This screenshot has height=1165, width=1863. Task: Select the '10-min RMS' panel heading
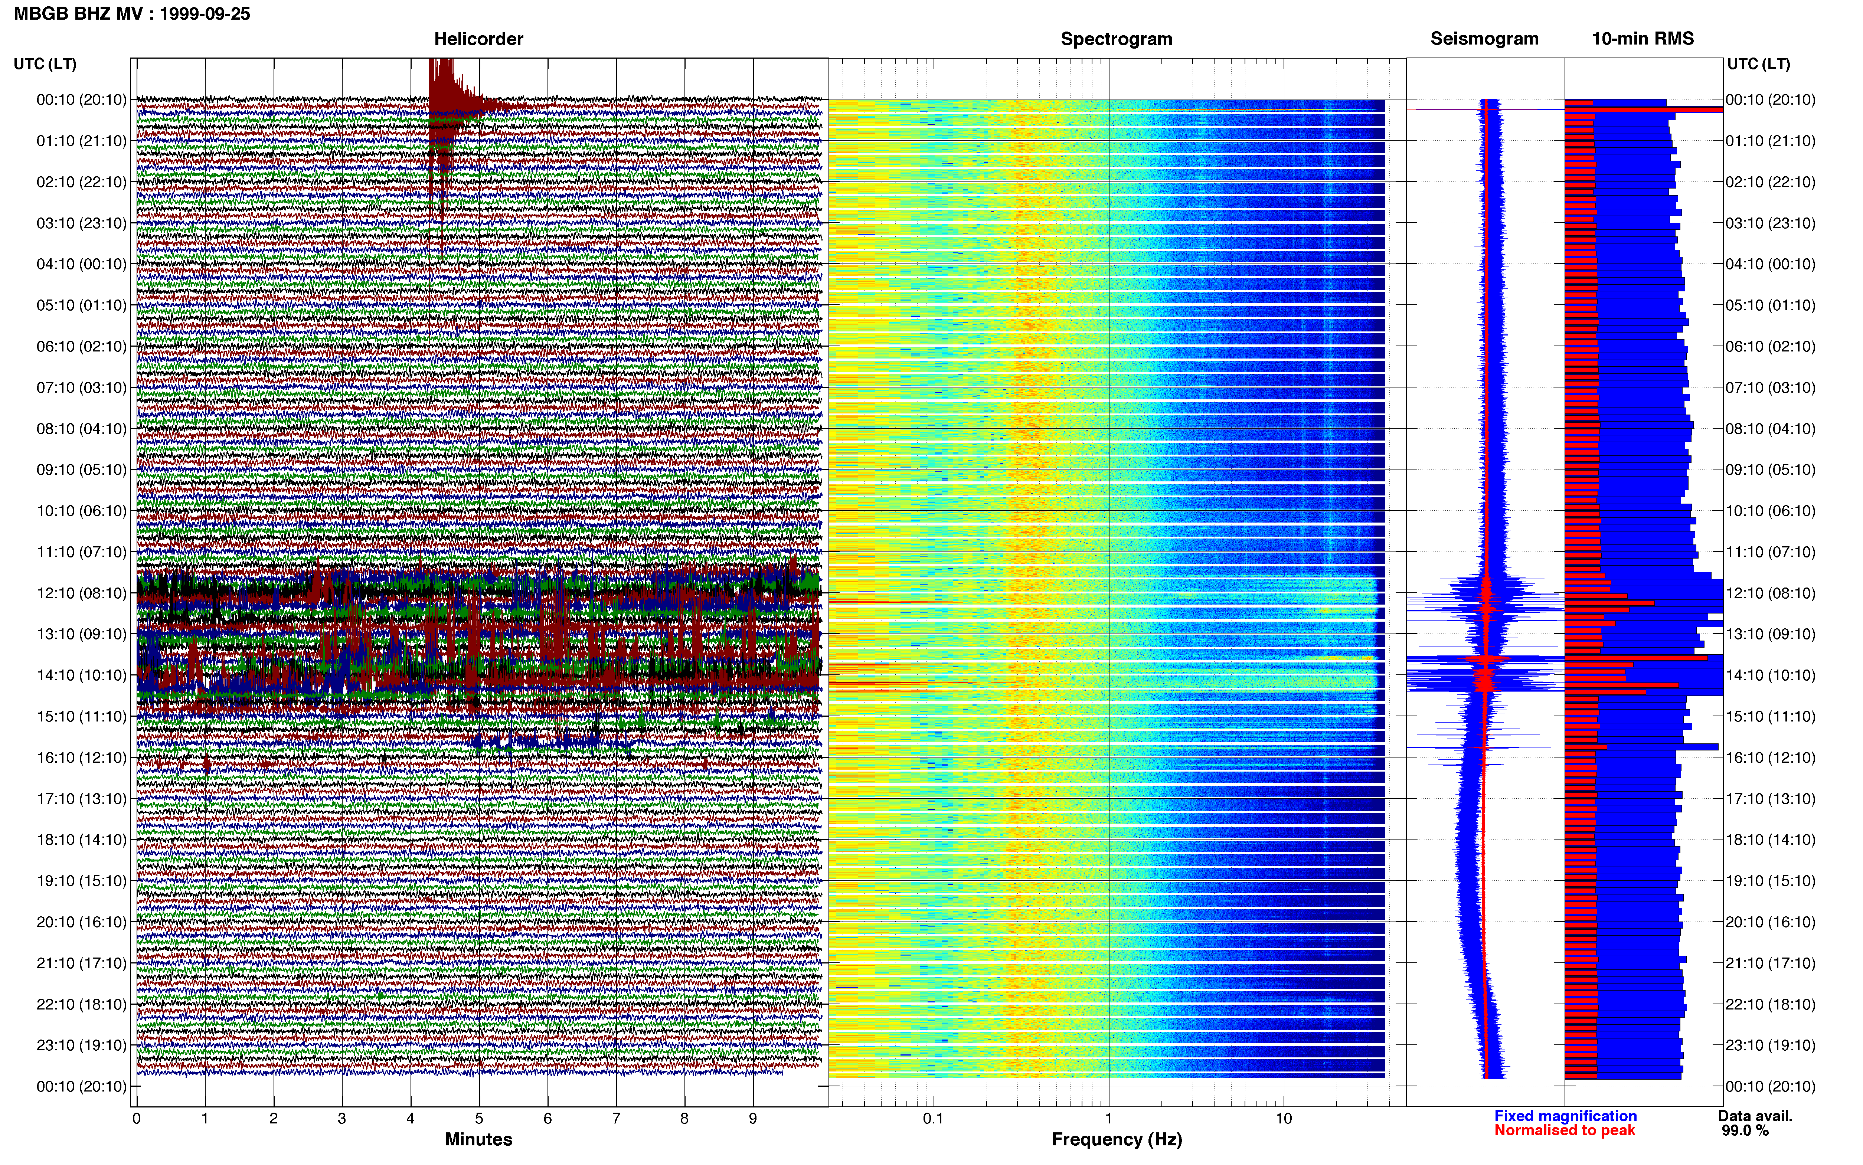pyautogui.click(x=1643, y=39)
